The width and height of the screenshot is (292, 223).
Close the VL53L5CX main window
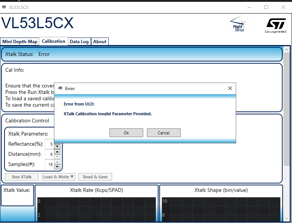pos(283,7)
